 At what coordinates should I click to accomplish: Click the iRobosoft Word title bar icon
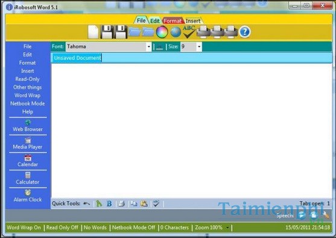point(9,7)
